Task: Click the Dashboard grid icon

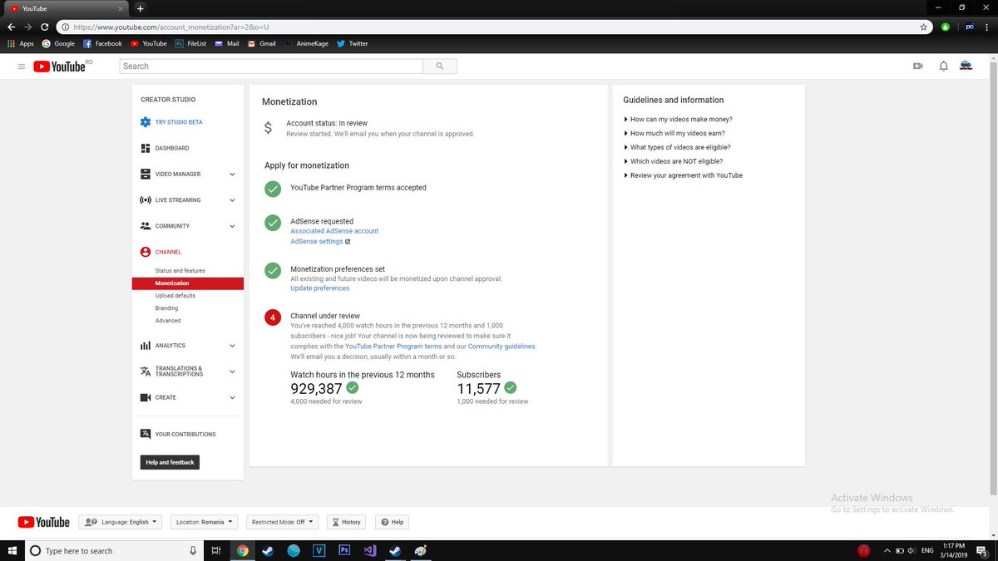Action: [x=146, y=148]
